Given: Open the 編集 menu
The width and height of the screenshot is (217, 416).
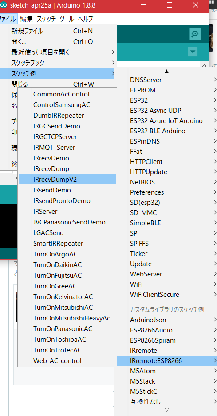Looking at the screenshot, I should [x=26, y=19].
